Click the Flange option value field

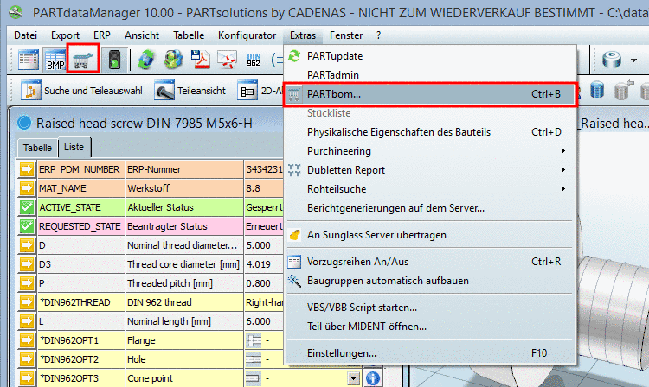[264, 340]
